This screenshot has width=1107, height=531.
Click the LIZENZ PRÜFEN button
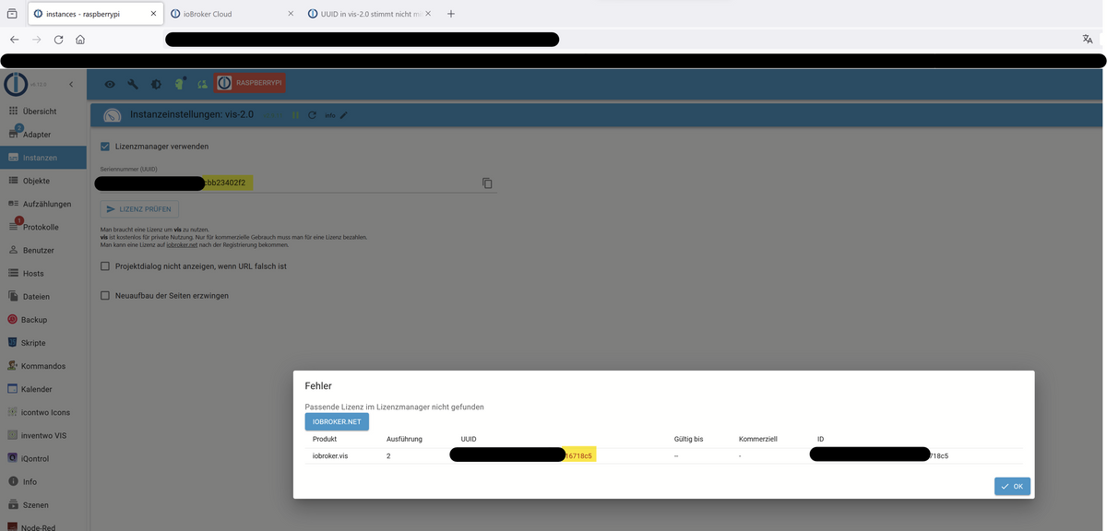[x=139, y=209]
